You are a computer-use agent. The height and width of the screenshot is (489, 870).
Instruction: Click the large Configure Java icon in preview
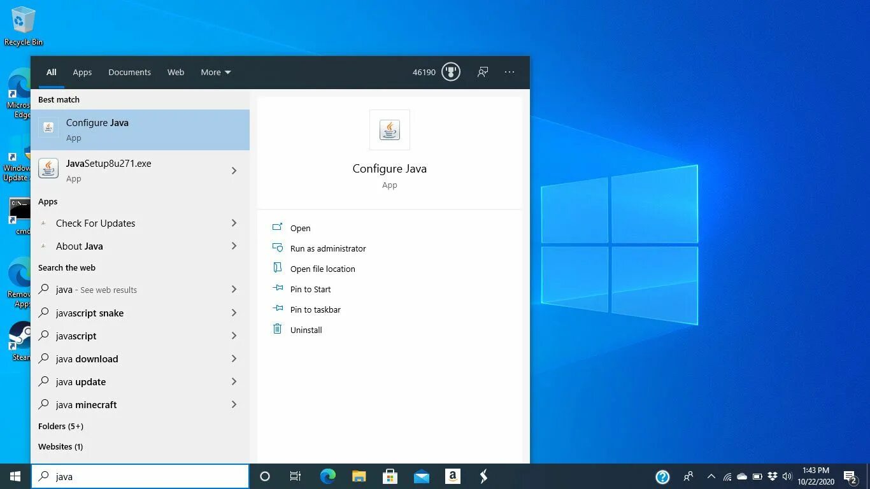[390, 130]
